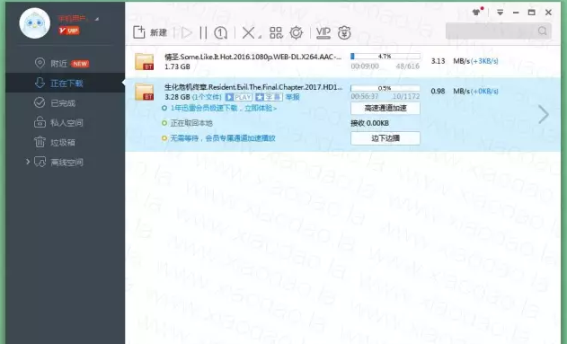Click the (1个文件) file count link
Viewport: 567px width, 344px height.
[207, 97]
